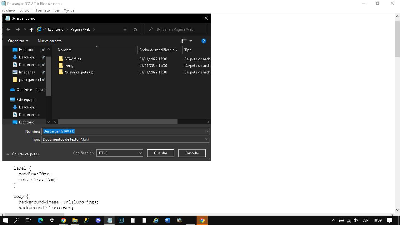This screenshot has height=225, width=400.
Task: Open the Organizar menu
Action: 18,41
